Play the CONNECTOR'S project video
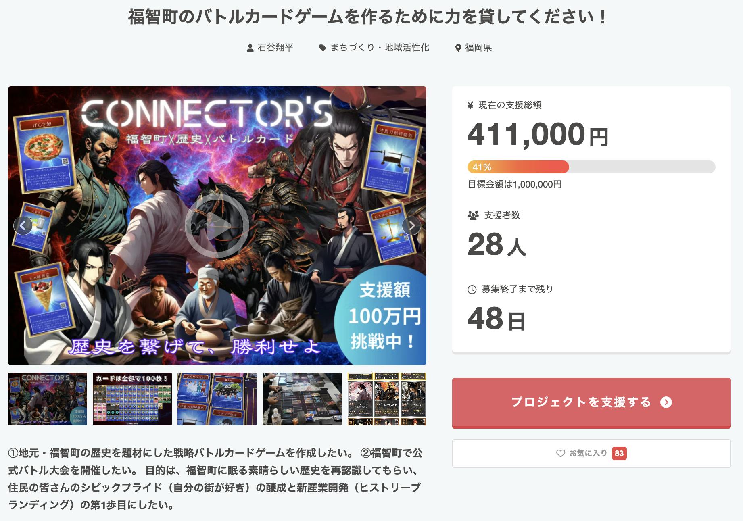Image resolution: width=743 pixels, height=521 pixels. pos(217,226)
